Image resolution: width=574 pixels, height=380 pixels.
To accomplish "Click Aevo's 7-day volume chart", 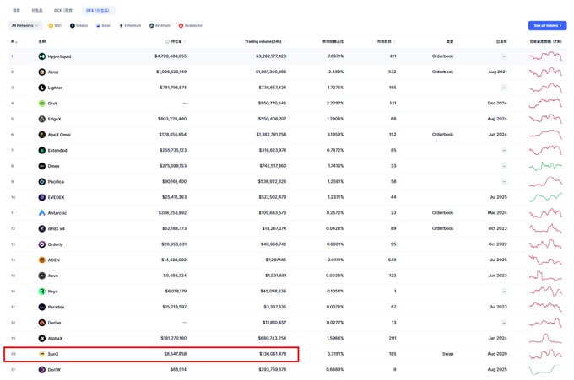I will coord(545,276).
